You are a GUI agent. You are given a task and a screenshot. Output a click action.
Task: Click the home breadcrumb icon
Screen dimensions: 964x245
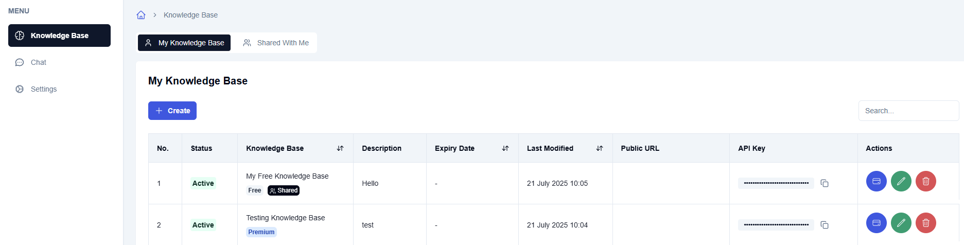141,15
